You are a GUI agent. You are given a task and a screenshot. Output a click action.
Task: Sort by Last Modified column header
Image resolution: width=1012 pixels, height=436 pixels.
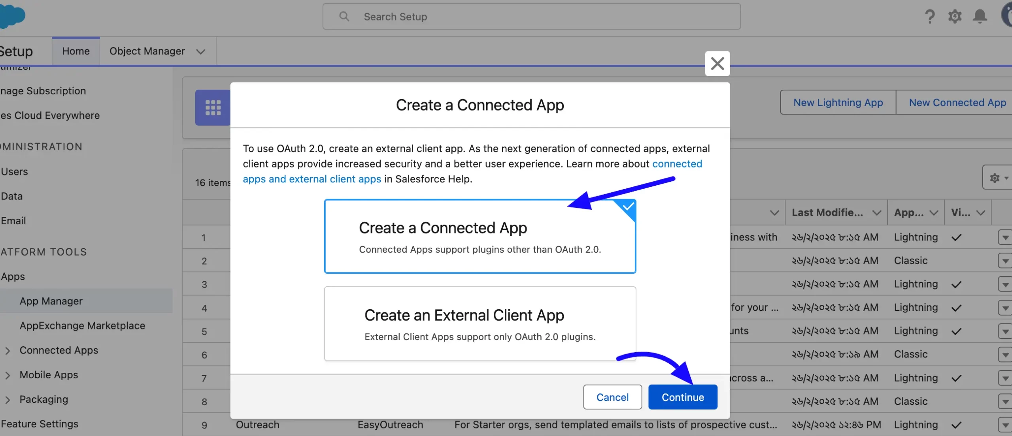(x=827, y=212)
